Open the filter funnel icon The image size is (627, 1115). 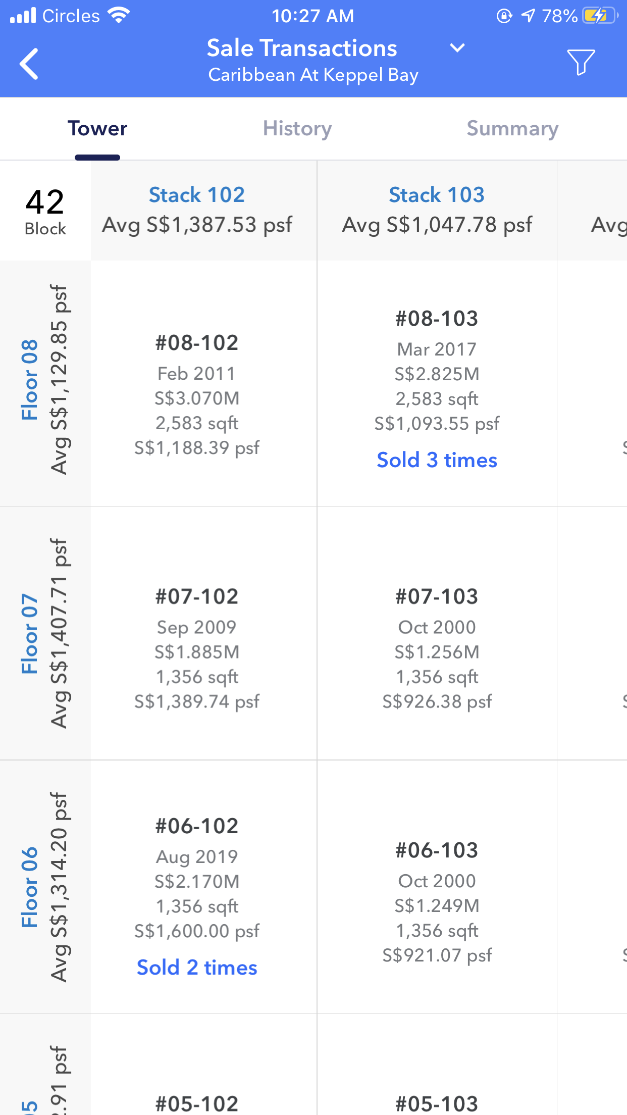point(581,62)
